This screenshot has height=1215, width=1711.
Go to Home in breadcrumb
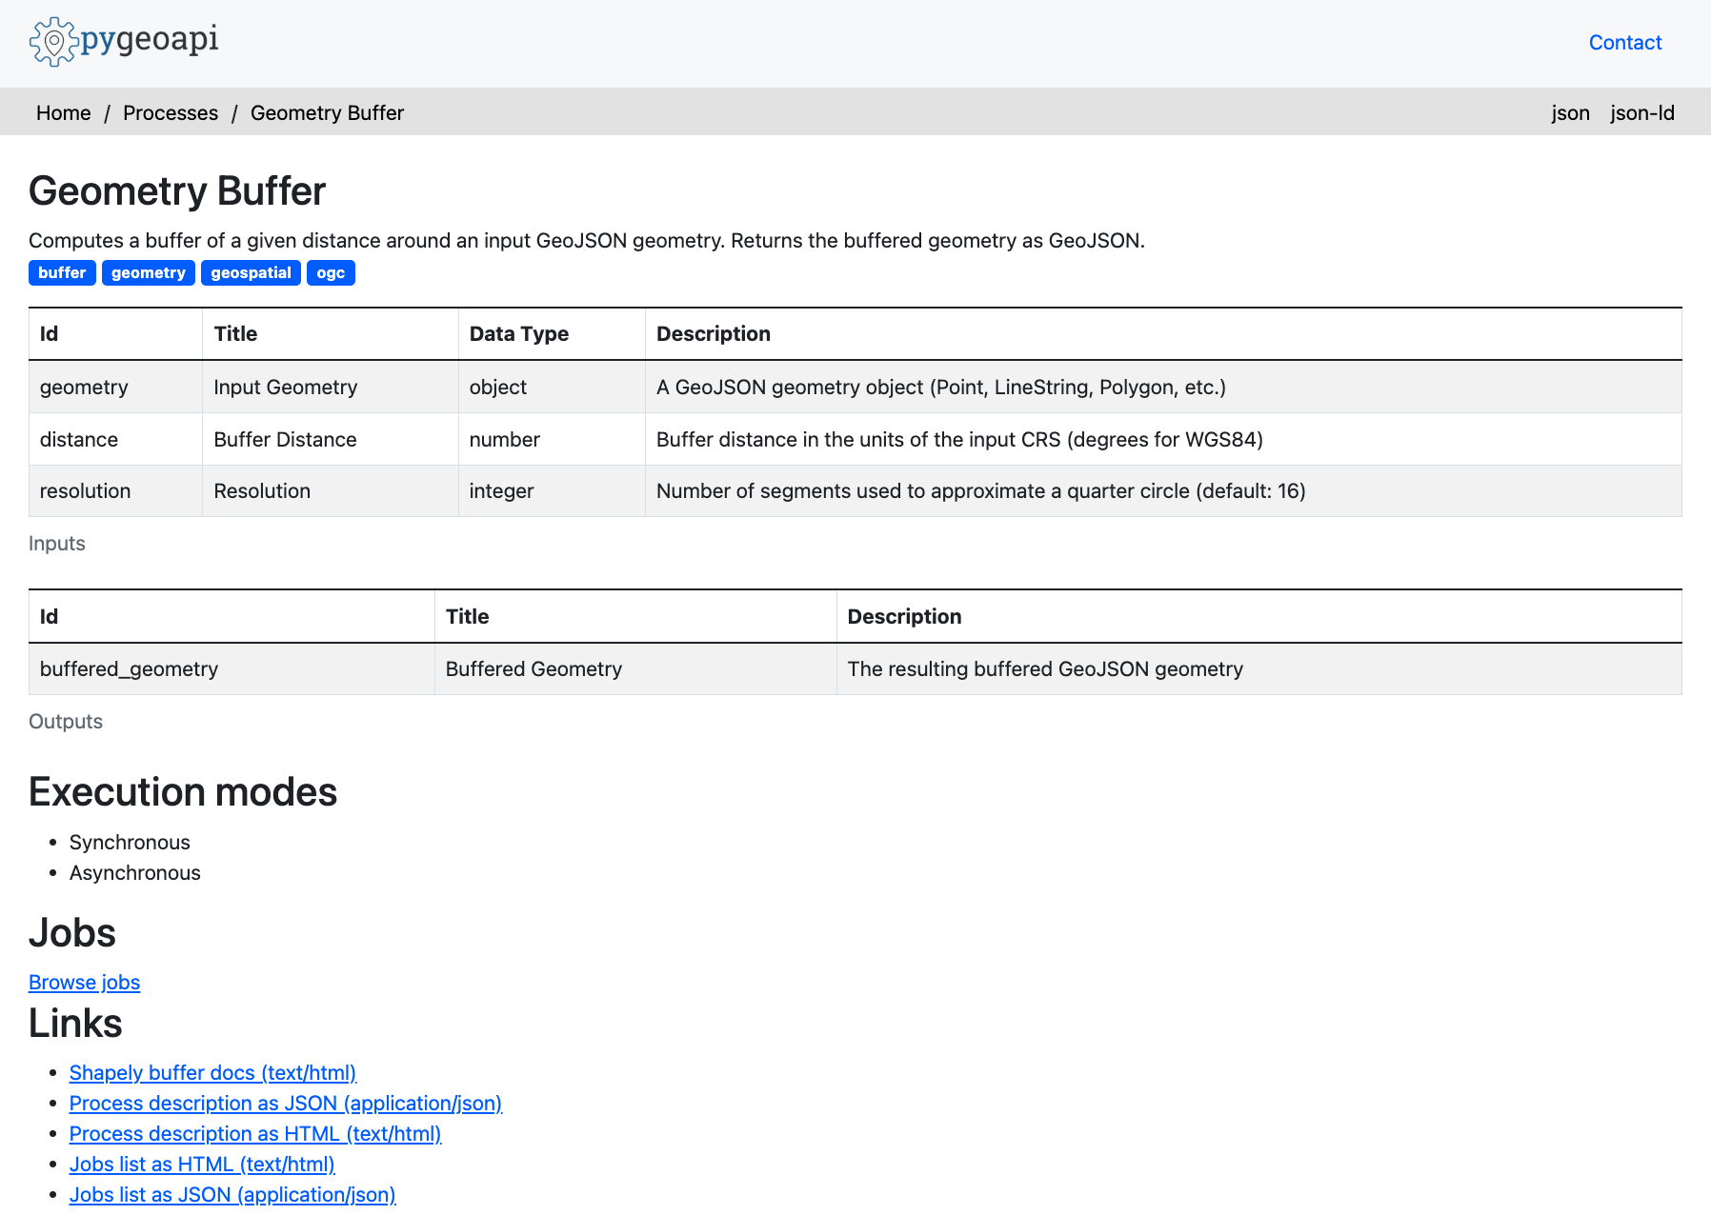pos(63,113)
